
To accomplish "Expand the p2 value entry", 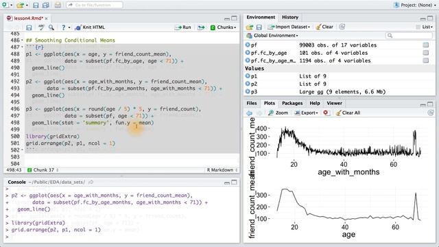I will click(248, 84).
